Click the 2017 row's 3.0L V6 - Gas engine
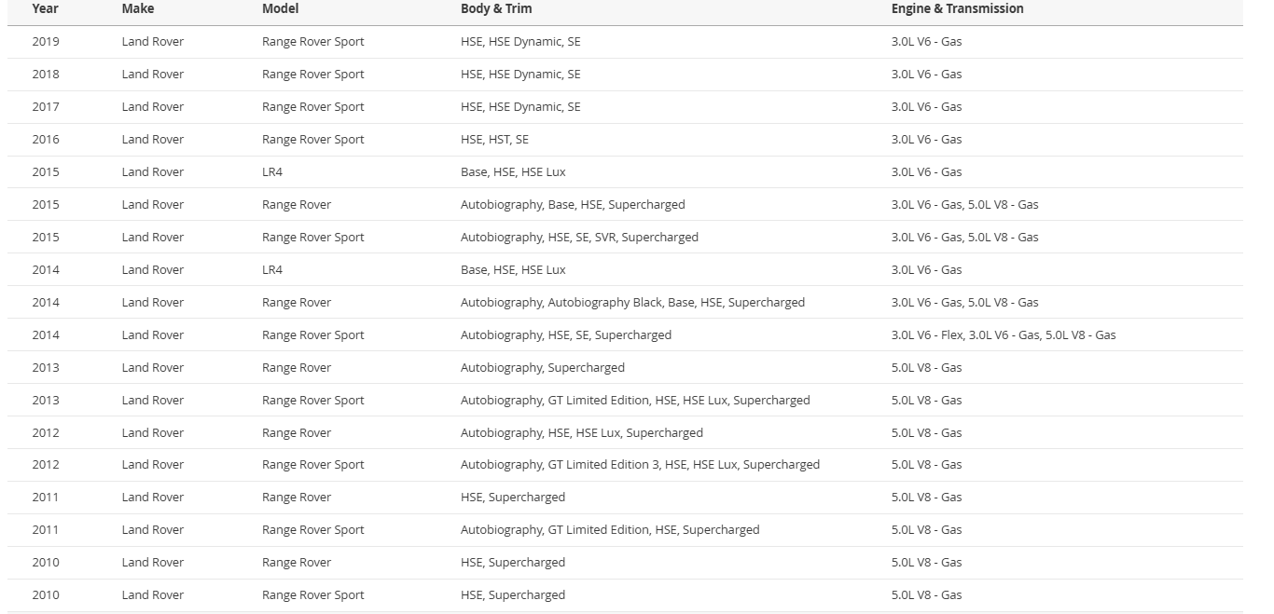1274x614 pixels. [926, 107]
